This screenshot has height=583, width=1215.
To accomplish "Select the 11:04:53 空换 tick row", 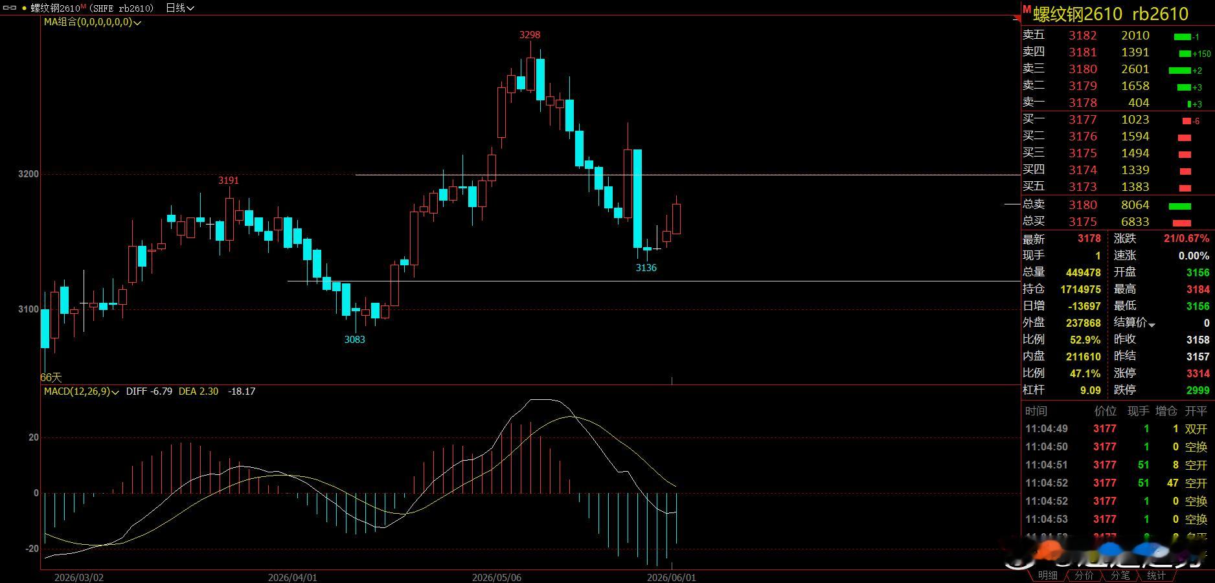I will point(1117,520).
